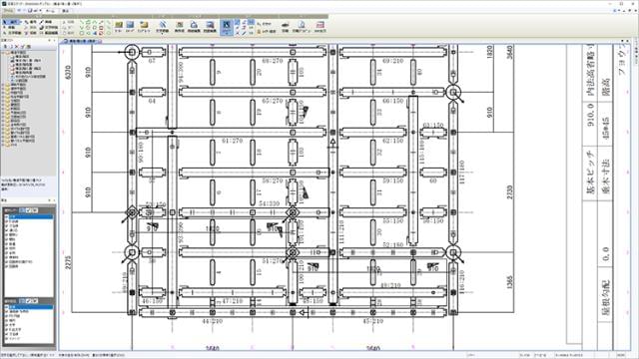Screen dimensions: 639x359
Task: Expand the second yellow folder in project tree
Action: click(x=3, y=89)
